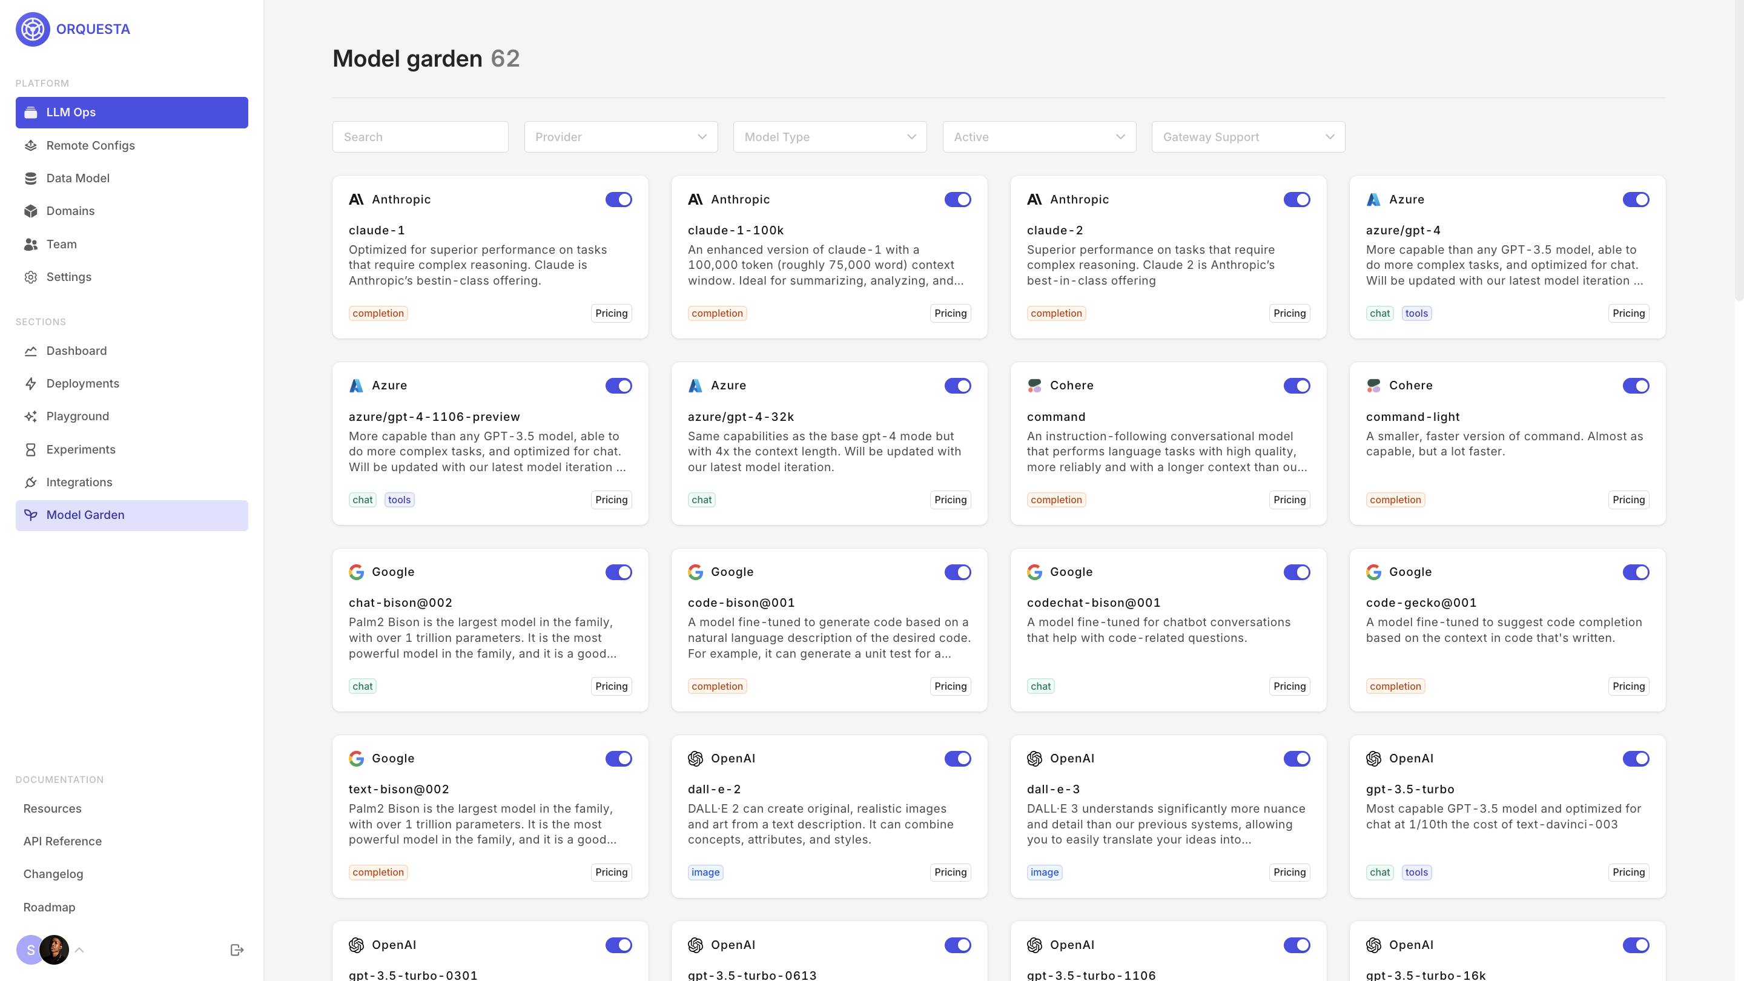This screenshot has height=981, width=1744.
Task: Click the Cohere logo on command-light card
Action: point(1373,386)
